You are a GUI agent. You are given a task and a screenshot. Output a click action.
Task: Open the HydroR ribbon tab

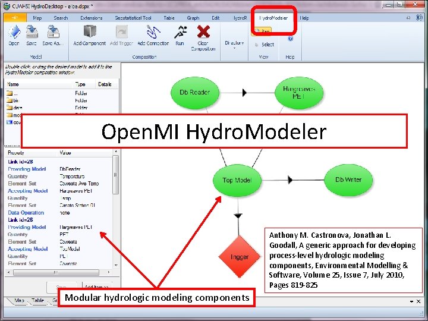pos(240,18)
